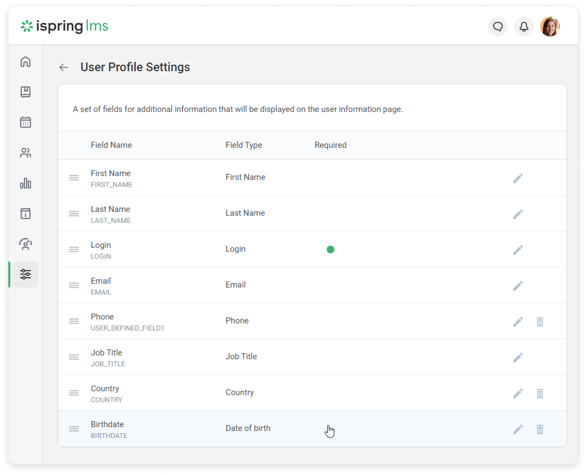Delete the Birthdate field

(540, 429)
